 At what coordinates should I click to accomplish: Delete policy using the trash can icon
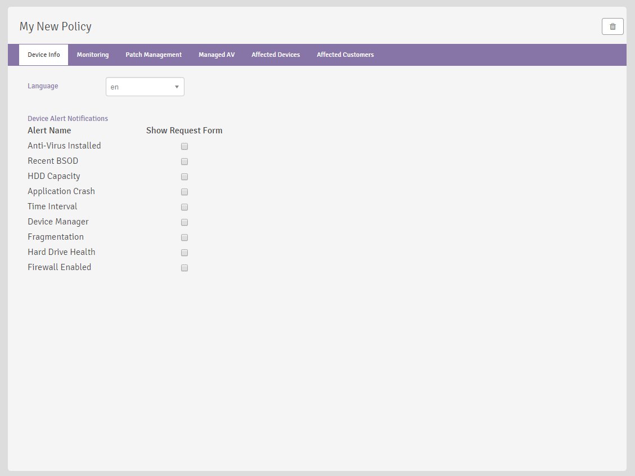point(613,26)
